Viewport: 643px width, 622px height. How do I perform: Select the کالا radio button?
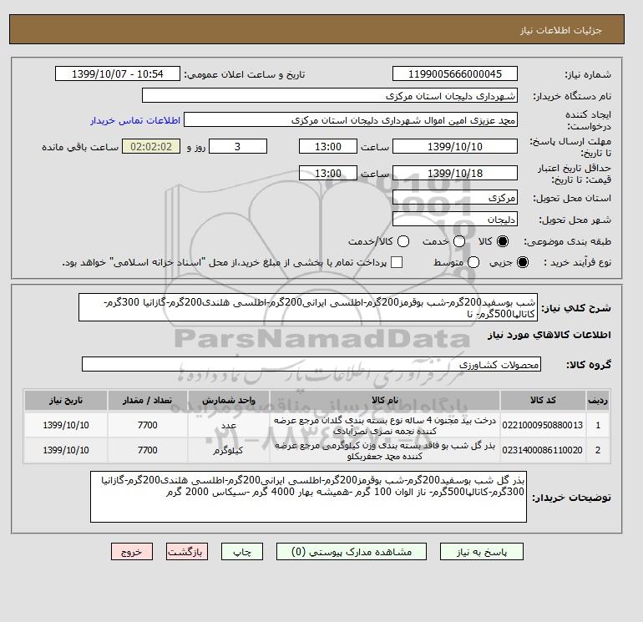point(503,241)
